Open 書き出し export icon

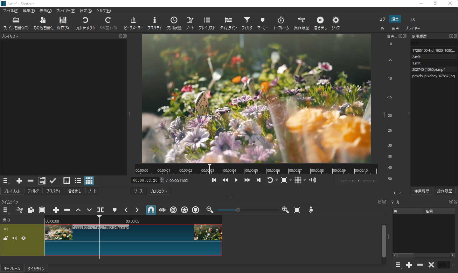pos(320,23)
